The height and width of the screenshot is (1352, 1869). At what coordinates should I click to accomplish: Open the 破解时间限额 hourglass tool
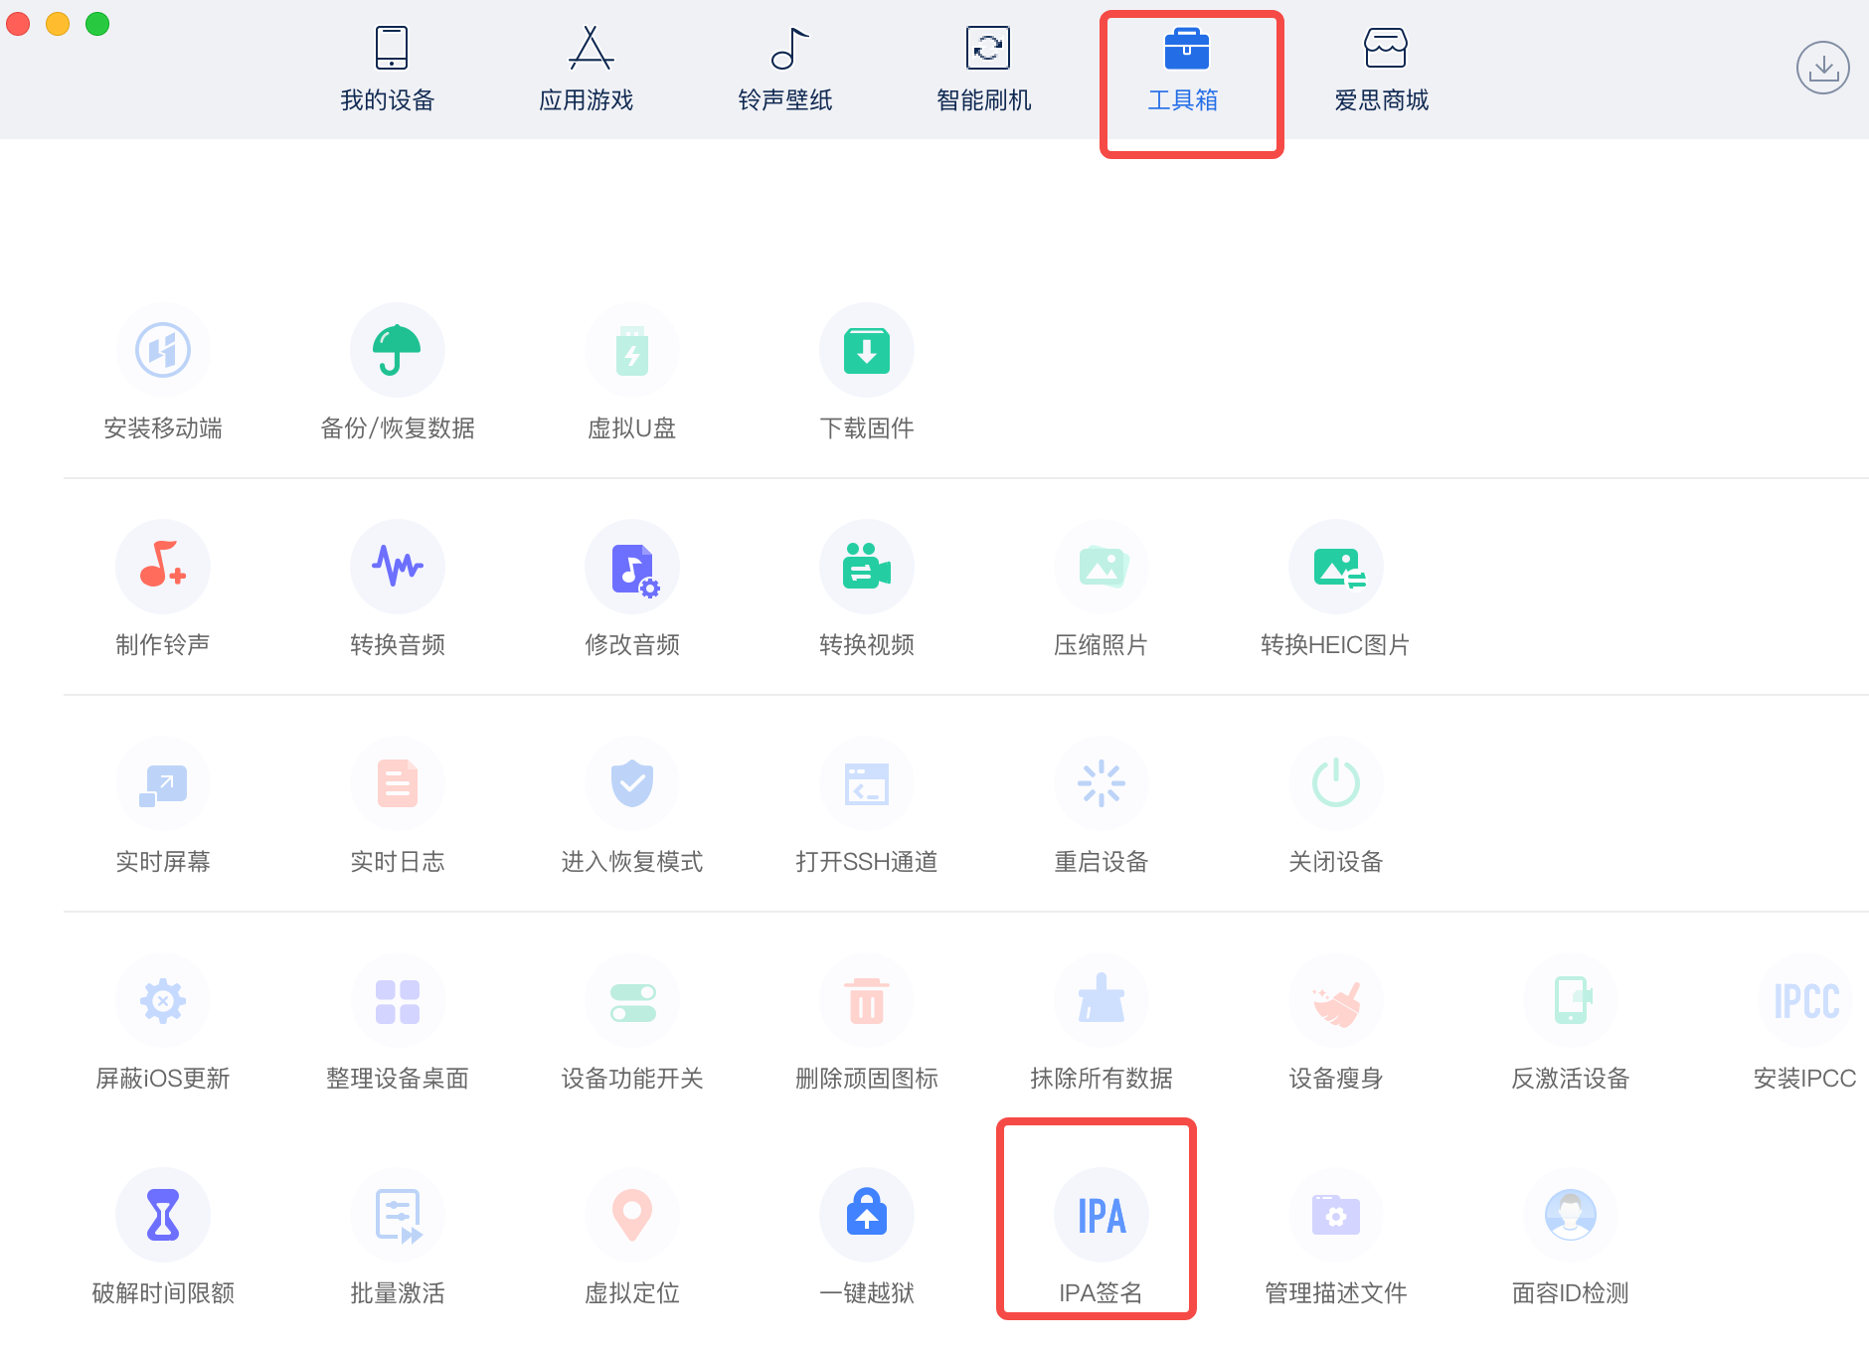tap(163, 1216)
